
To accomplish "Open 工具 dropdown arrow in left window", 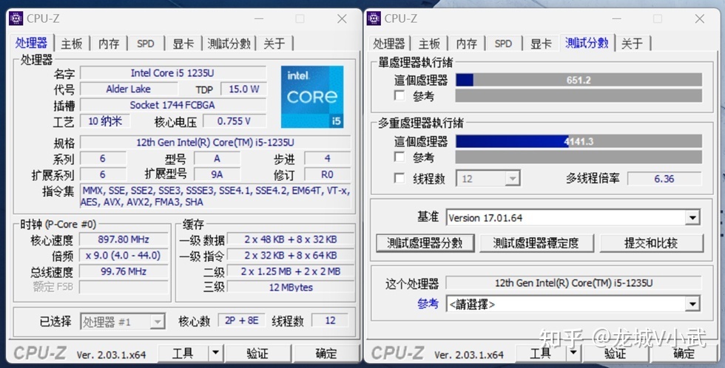I will pyautogui.click(x=215, y=354).
